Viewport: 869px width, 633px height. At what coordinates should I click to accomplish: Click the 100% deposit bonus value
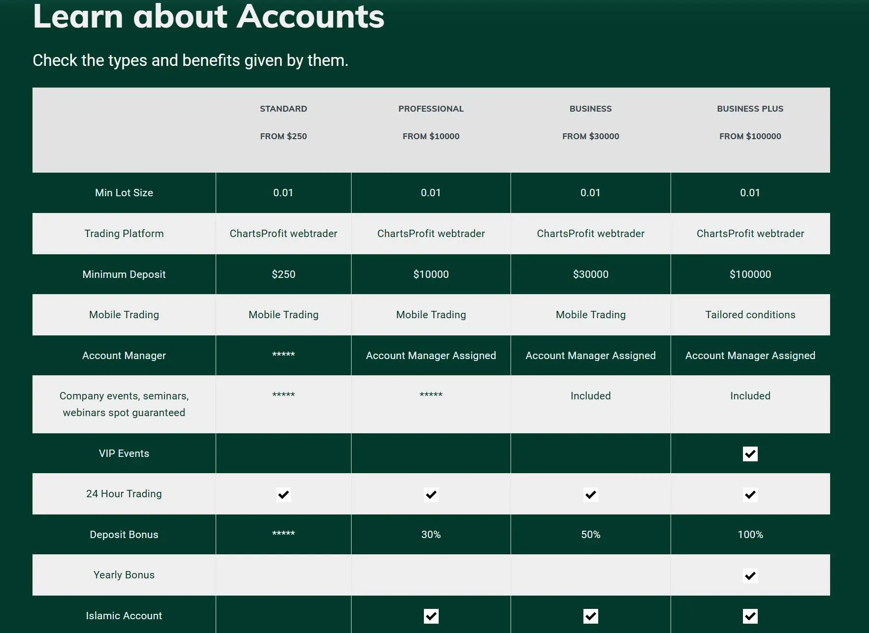pyautogui.click(x=750, y=535)
